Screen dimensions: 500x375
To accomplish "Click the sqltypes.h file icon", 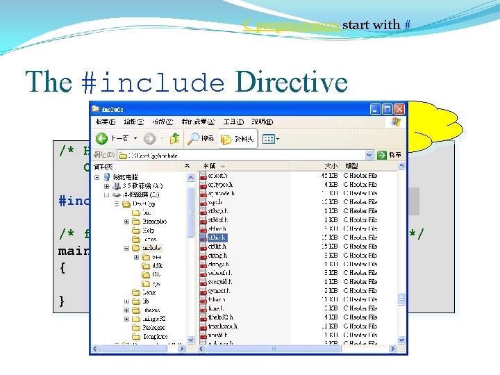I will (203, 184).
